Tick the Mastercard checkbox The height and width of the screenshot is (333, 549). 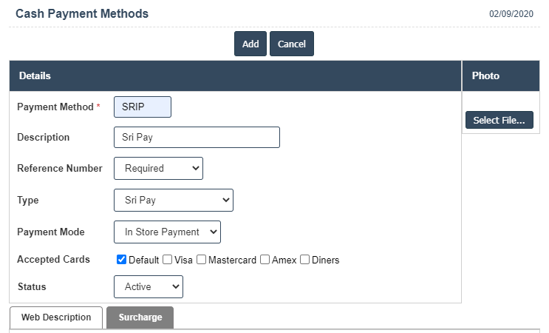click(x=202, y=260)
